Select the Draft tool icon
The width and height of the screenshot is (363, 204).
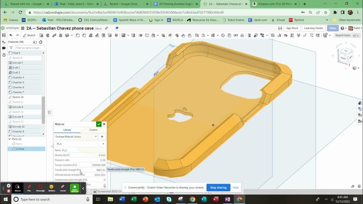[x=91, y=35]
